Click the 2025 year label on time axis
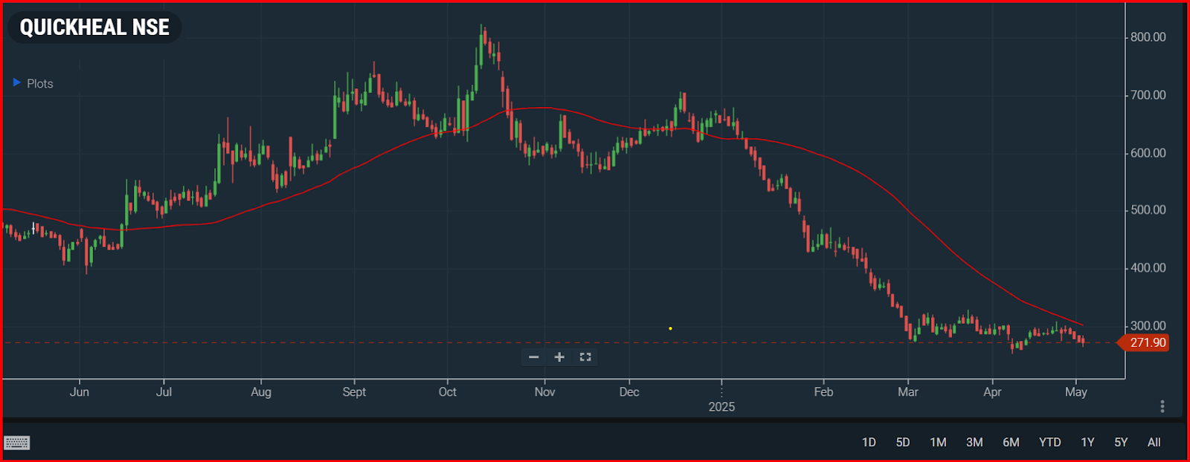The height and width of the screenshot is (462, 1190). point(721,407)
